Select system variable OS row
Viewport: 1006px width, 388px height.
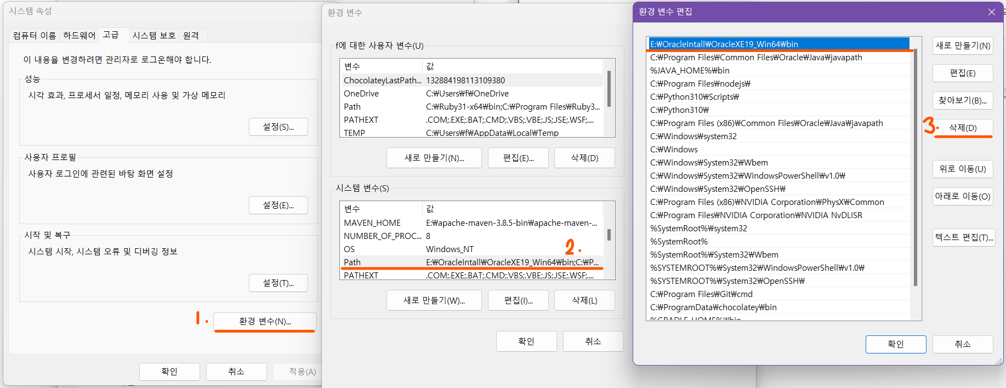(471, 249)
